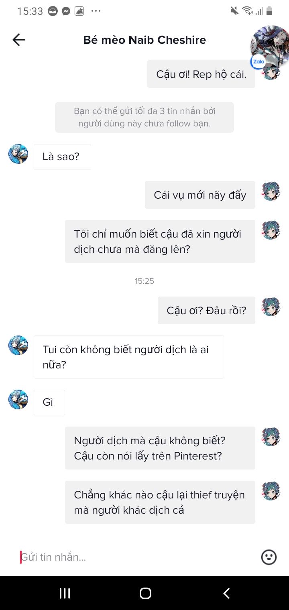The width and height of the screenshot is (289, 610).
Task: Tap the 3-message limit notice banner
Action: tap(144, 117)
